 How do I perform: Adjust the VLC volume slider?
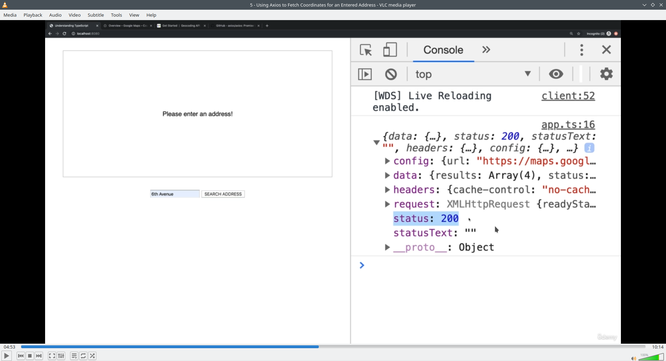[651, 357]
